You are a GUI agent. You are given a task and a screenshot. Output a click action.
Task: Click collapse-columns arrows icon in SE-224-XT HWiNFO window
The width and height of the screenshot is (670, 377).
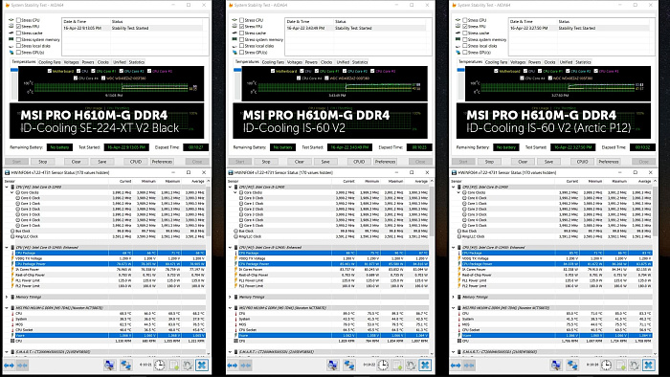point(22,366)
